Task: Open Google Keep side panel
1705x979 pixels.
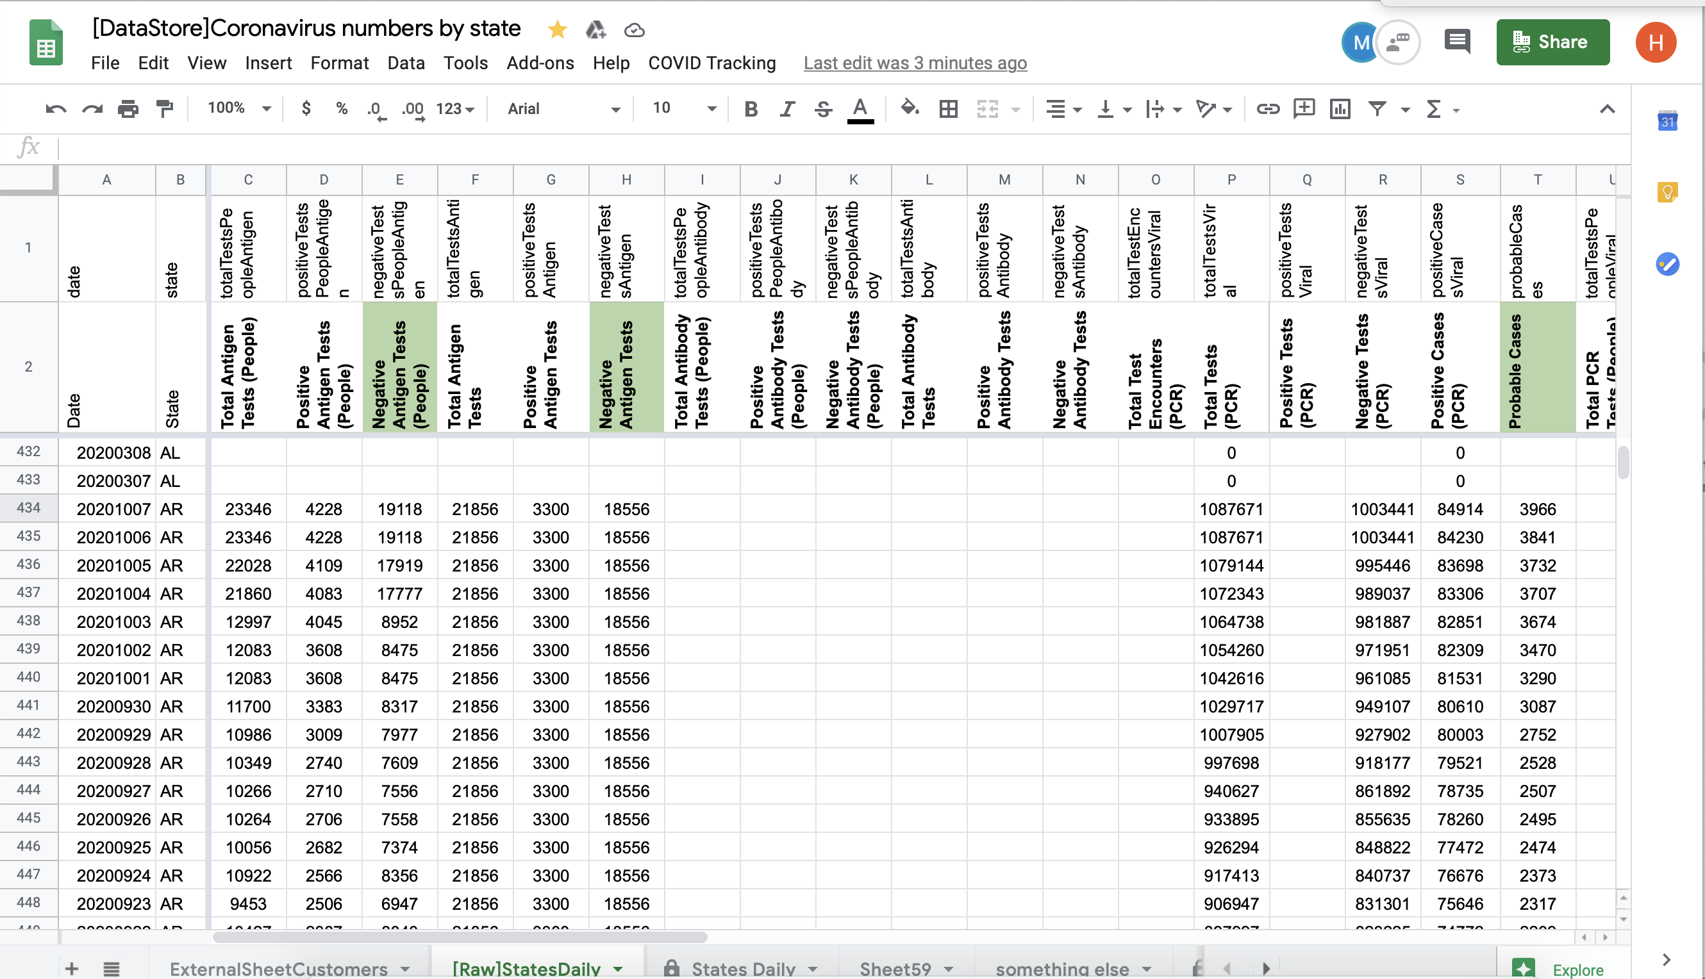Action: (1667, 192)
